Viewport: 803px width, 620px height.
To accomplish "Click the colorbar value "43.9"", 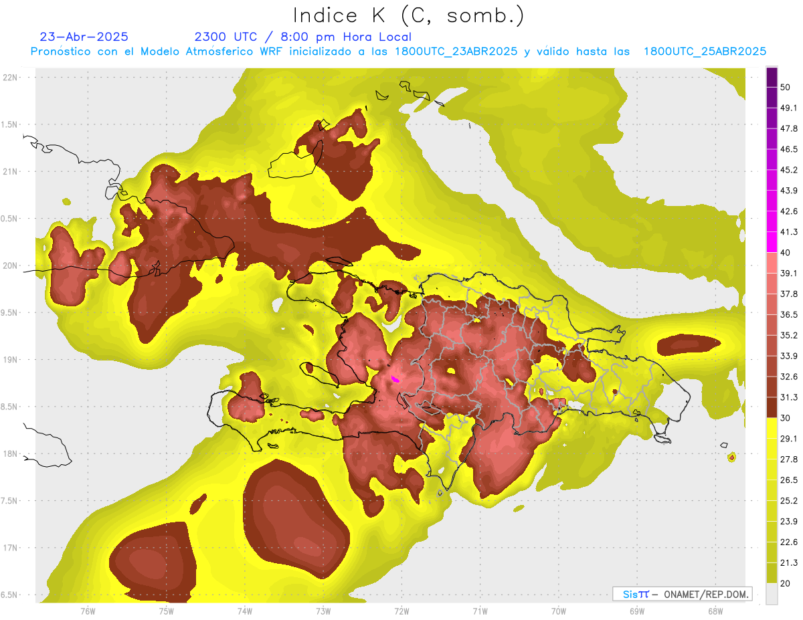I will tap(789, 191).
